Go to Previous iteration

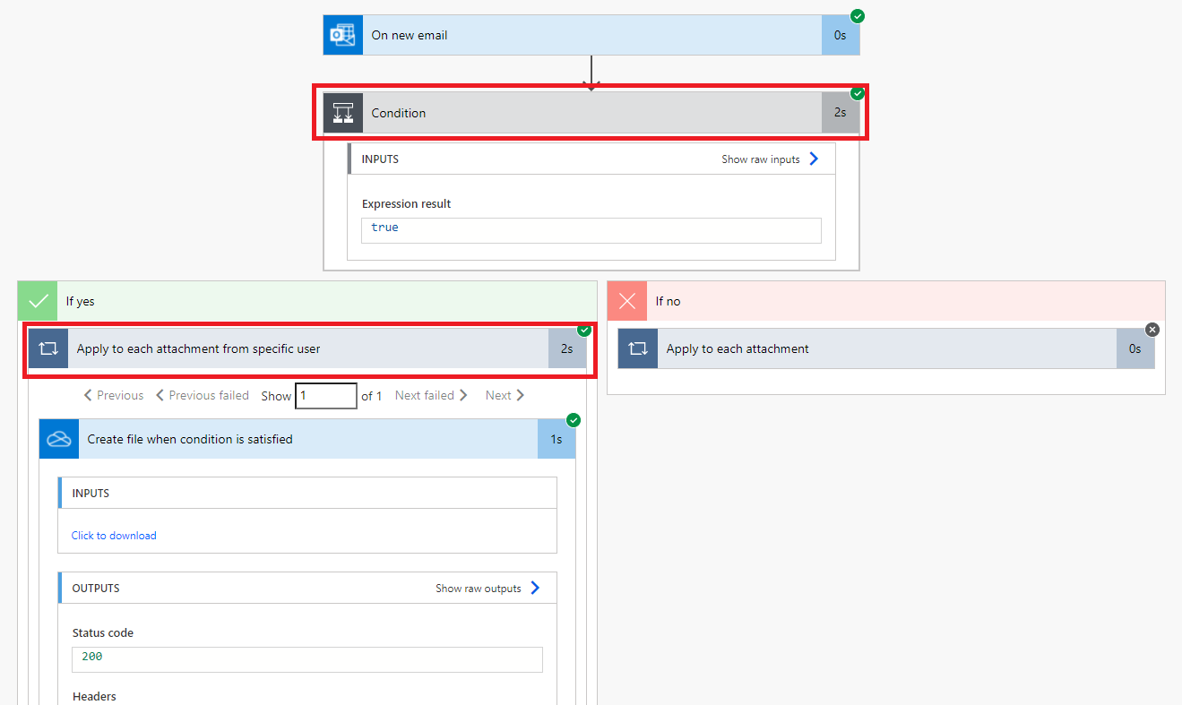[114, 395]
